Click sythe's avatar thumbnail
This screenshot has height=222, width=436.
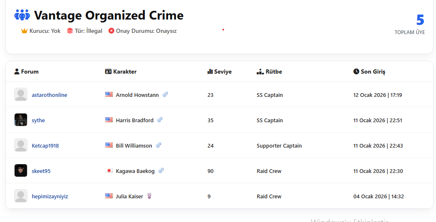(x=21, y=120)
